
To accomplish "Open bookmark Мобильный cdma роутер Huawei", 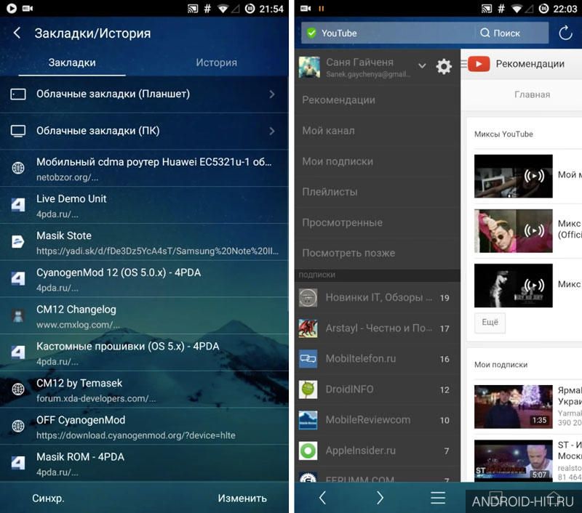I will pyautogui.click(x=144, y=169).
